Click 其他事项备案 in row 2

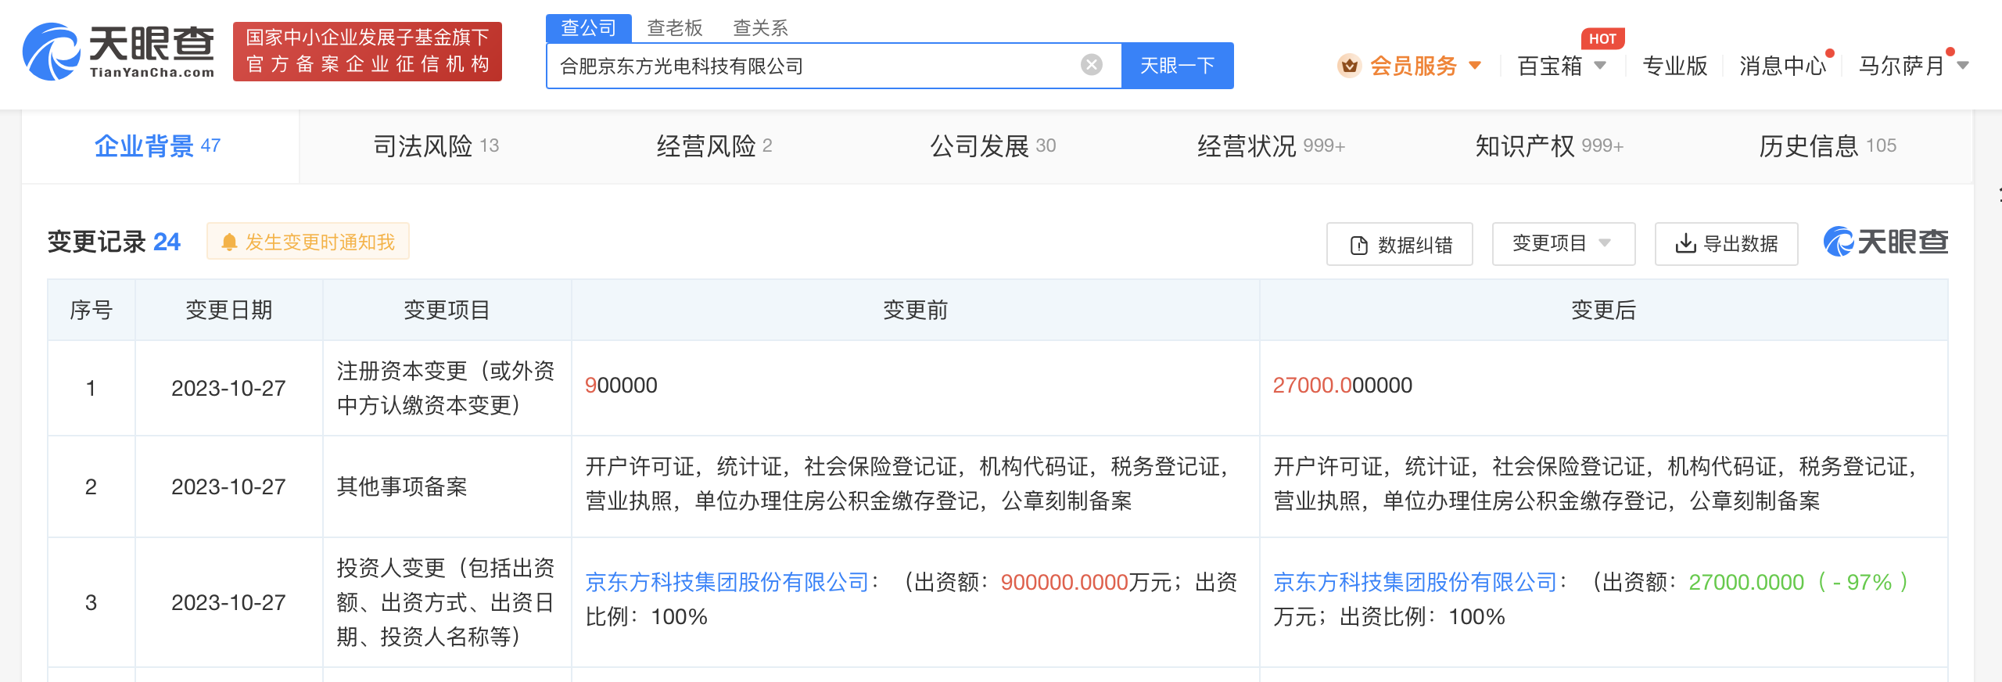[x=402, y=487]
